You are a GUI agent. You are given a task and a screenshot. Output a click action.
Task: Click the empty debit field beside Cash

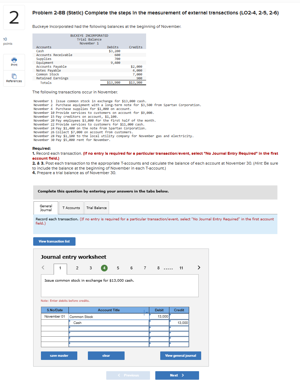click(159, 323)
